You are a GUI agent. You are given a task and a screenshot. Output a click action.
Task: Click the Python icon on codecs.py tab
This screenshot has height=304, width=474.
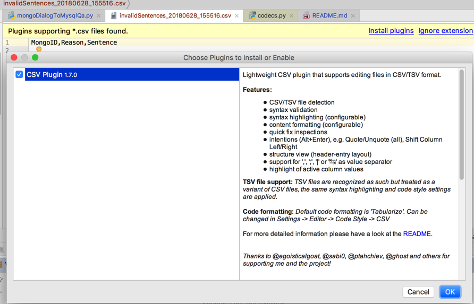(x=252, y=16)
